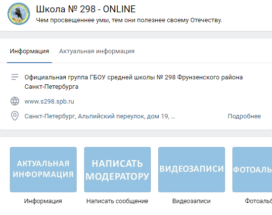
Task: Click the location pin icon
Action: (15, 116)
